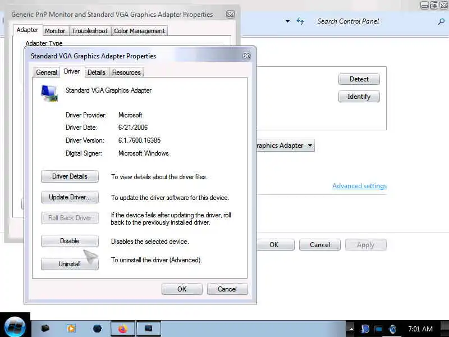
Task: Open the Windows Start orb
Action: point(15,327)
